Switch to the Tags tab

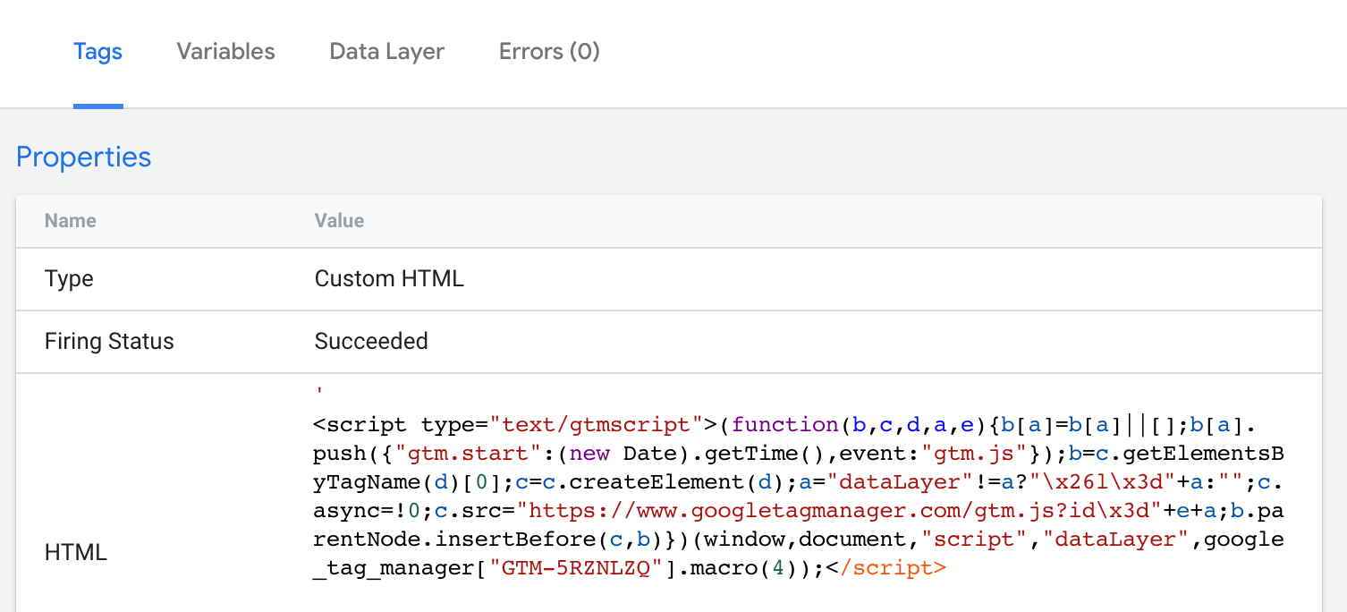click(x=98, y=52)
